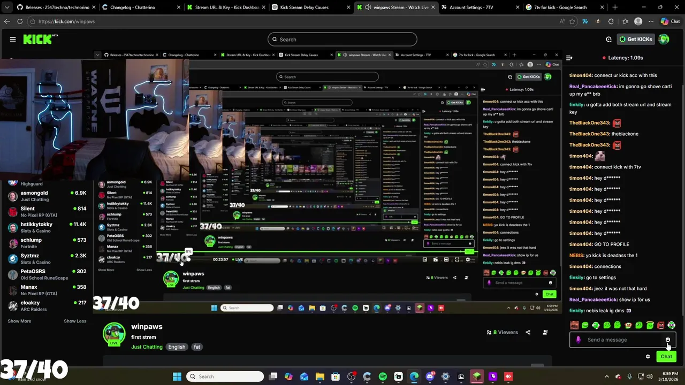
Task: Add this page to browser favorites
Action: (x=572, y=21)
